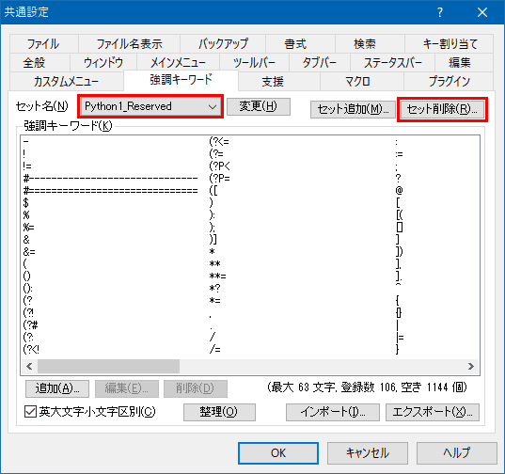
Task: Click the scrollbar left arrow in keyword list
Action: click(x=29, y=366)
